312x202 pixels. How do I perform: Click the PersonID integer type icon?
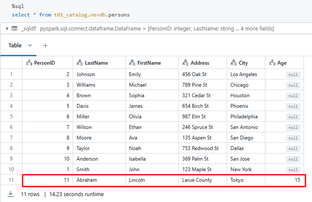(x=29, y=63)
